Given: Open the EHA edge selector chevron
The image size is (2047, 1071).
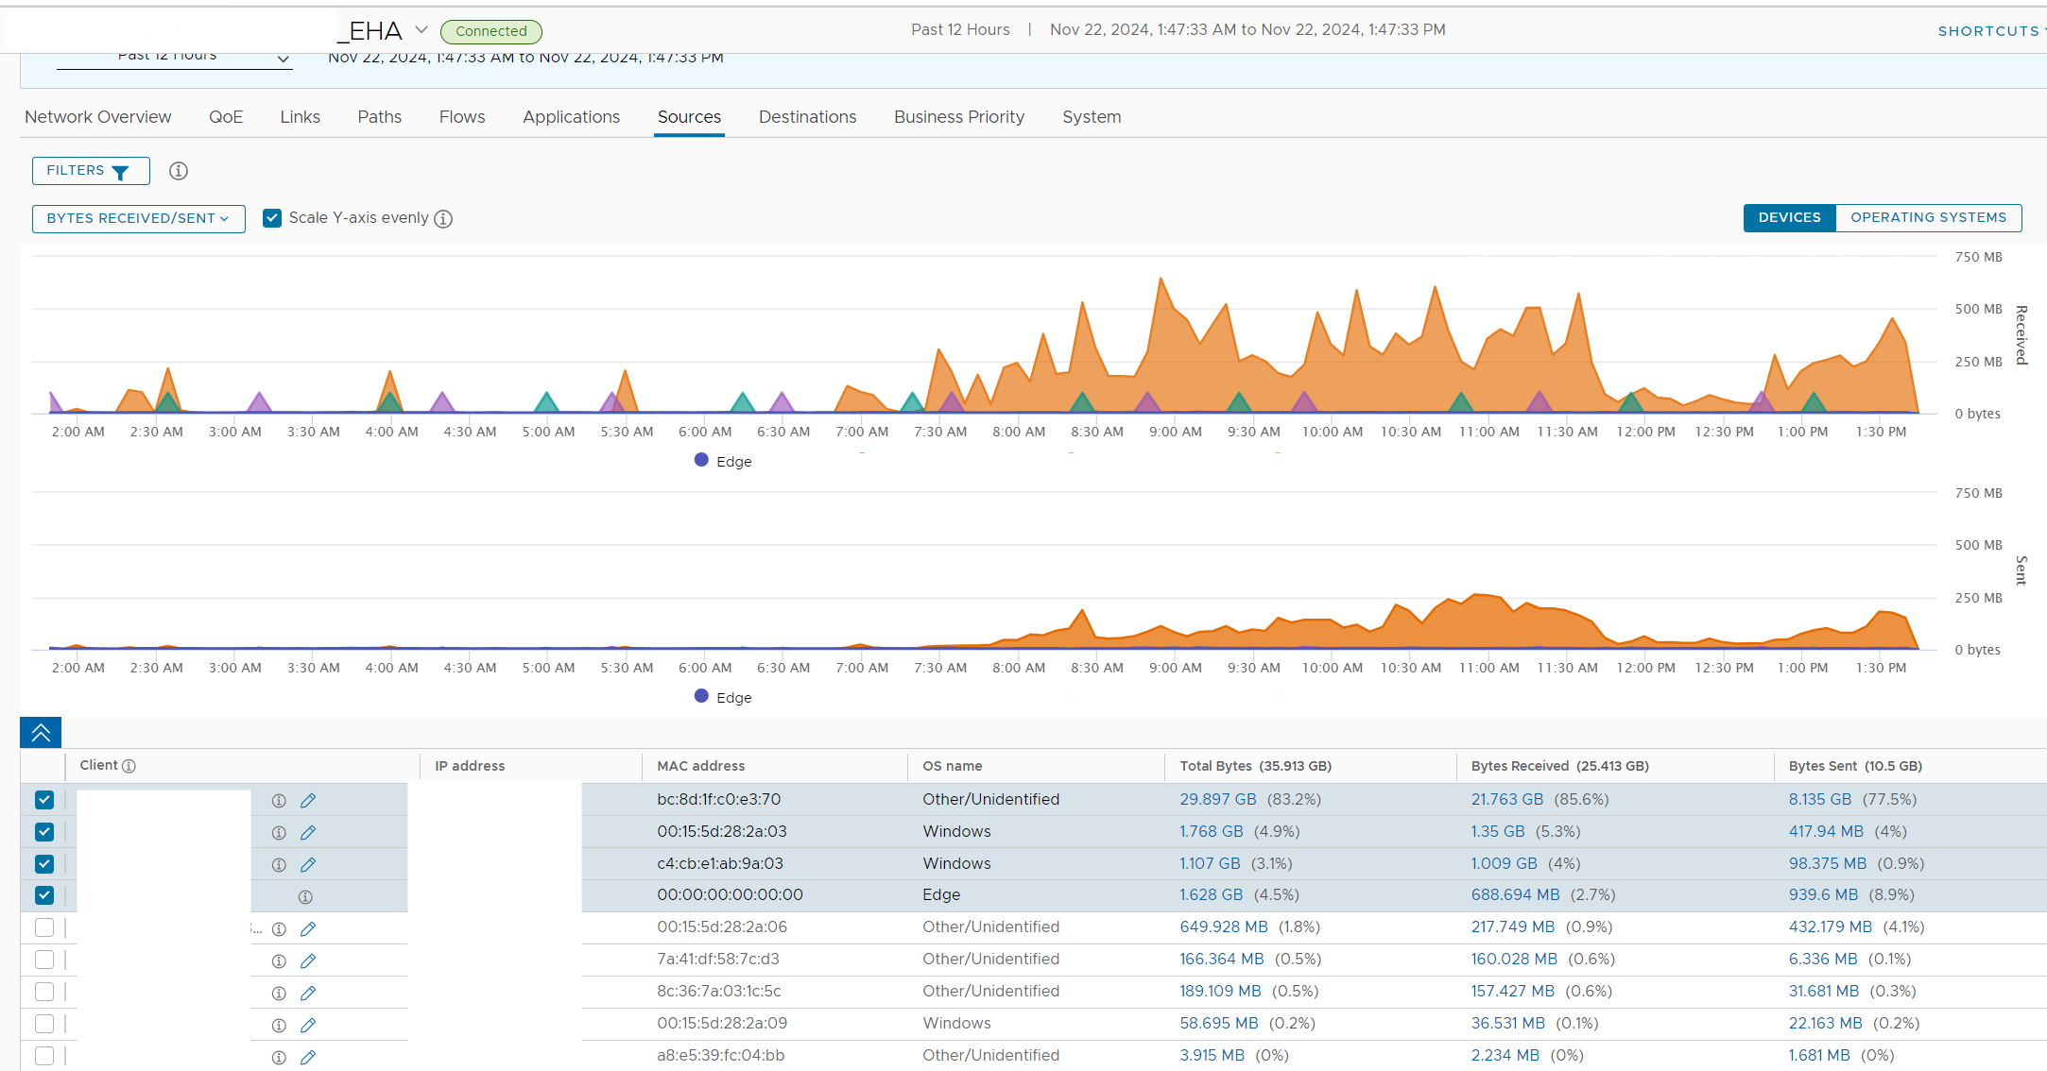Looking at the screenshot, I should click(x=421, y=30).
